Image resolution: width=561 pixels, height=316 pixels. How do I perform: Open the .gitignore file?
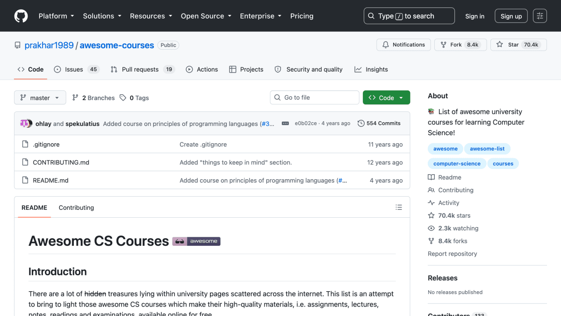click(x=46, y=144)
